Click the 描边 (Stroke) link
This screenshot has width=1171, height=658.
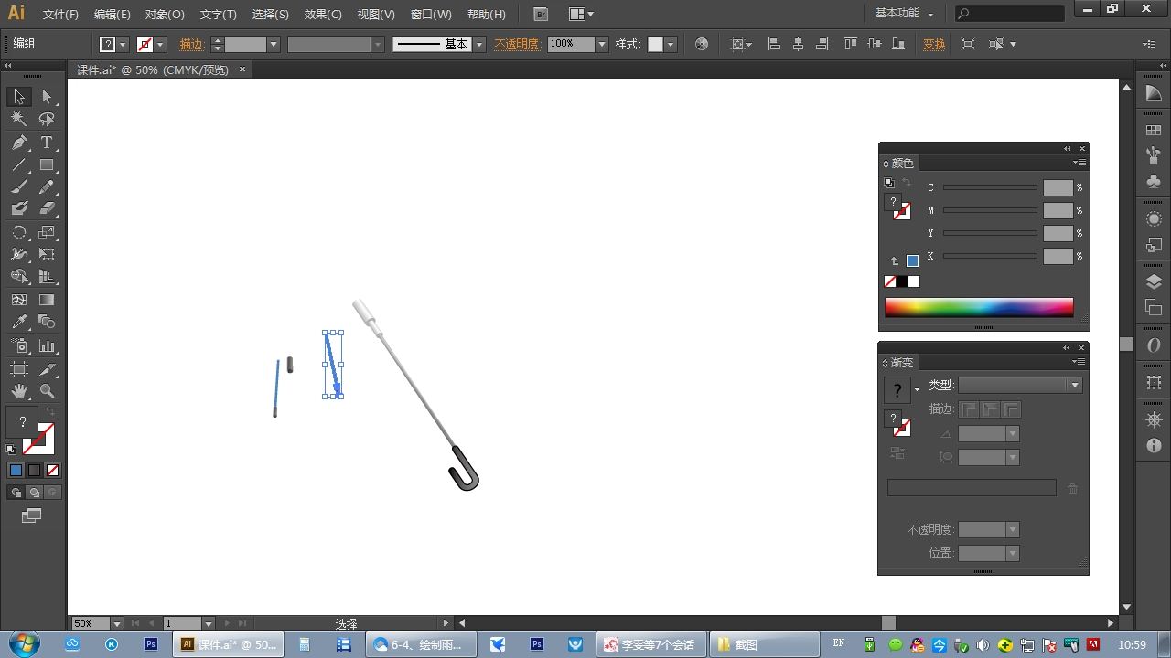[192, 44]
